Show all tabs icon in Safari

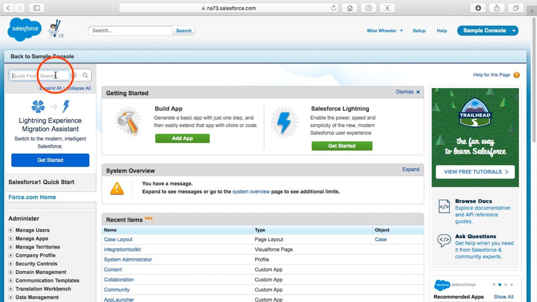point(516,8)
